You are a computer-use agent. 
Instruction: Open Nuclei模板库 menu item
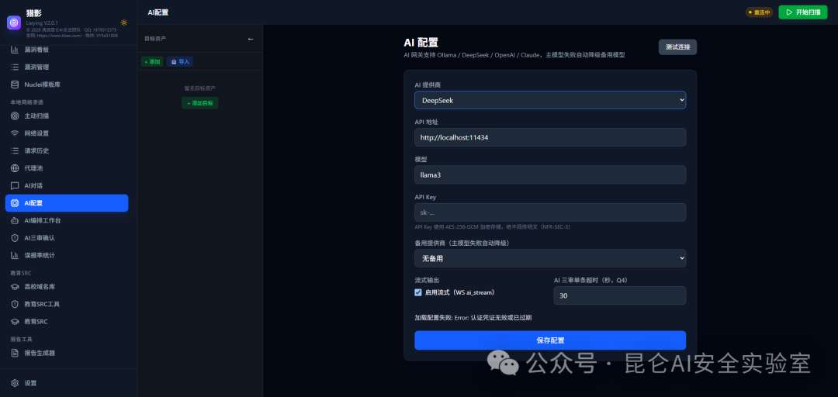pos(67,85)
